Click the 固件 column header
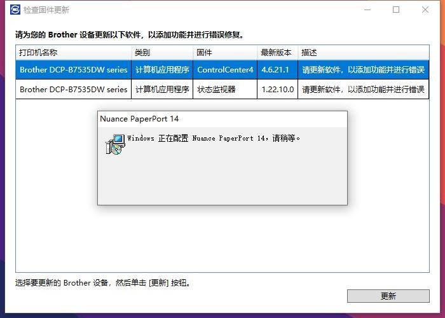The width and height of the screenshot is (445, 318). coord(225,53)
